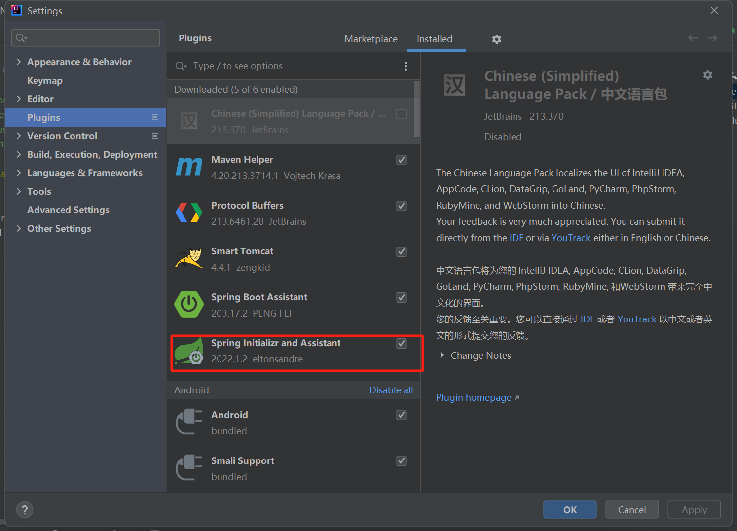Click the Smart Tomcat cat icon
This screenshot has height=531, width=737.
(x=189, y=258)
